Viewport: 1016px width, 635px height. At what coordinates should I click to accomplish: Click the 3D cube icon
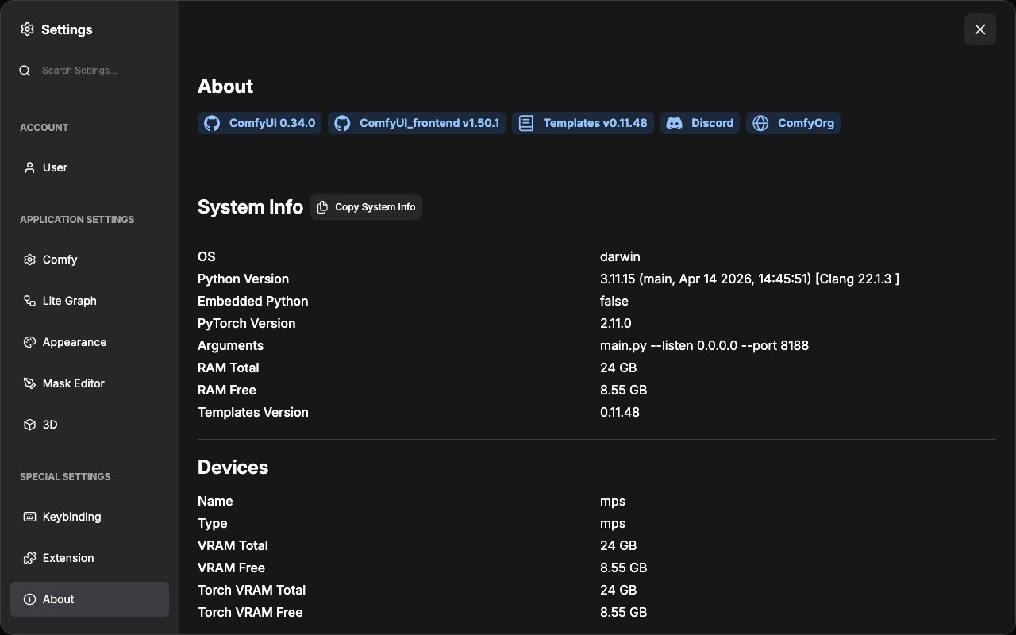click(29, 425)
